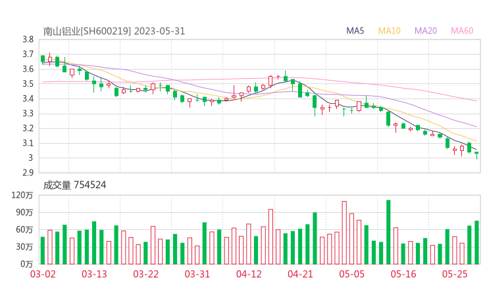Screen dimensions: 487x289
Task: Click the 05-16 date label
Action: pyautogui.click(x=403, y=274)
